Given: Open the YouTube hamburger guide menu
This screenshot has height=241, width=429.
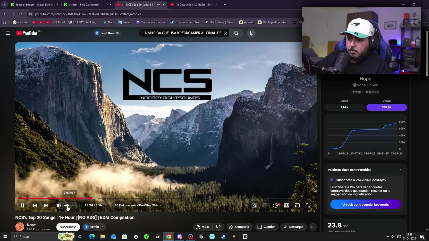Looking at the screenshot, I should [8, 33].
